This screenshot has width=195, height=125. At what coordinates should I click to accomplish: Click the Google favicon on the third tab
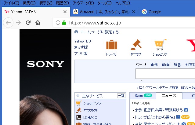coord(144,12)
